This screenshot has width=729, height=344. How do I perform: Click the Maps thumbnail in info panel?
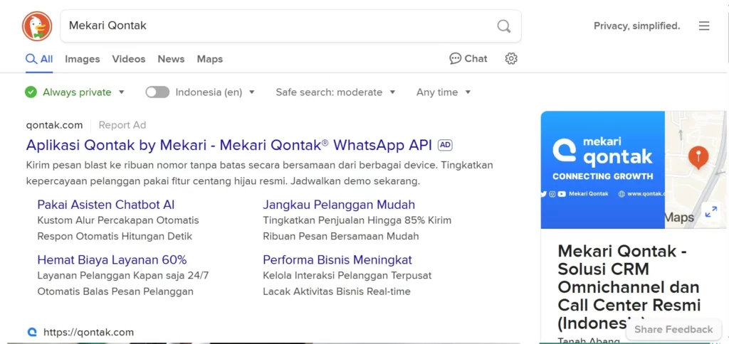click(696, 169)
